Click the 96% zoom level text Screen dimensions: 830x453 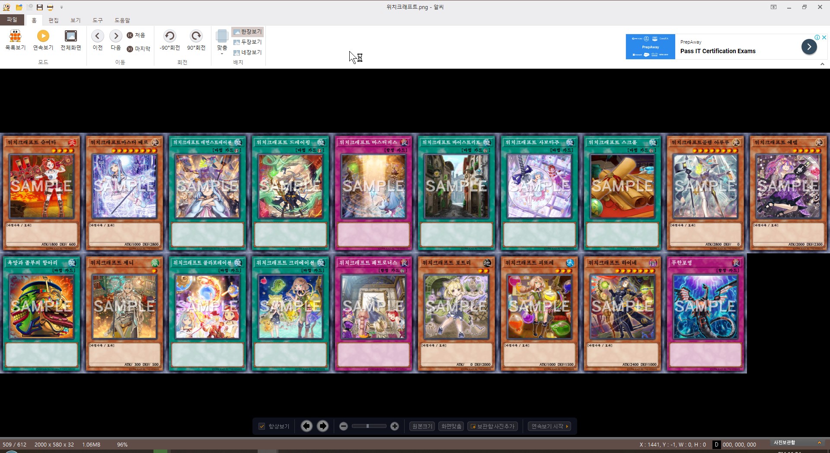[x=122, y=444]
